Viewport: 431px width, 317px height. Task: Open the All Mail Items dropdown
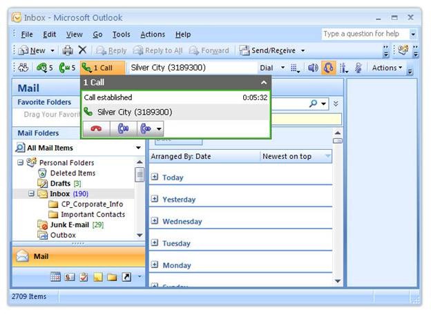click(x=139, y=148)
